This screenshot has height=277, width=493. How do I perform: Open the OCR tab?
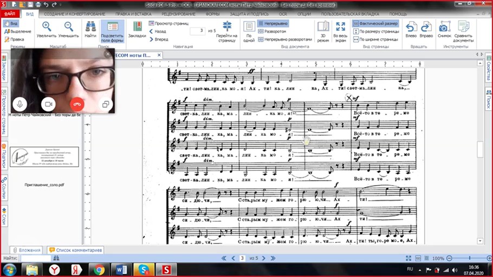point(283,14)
